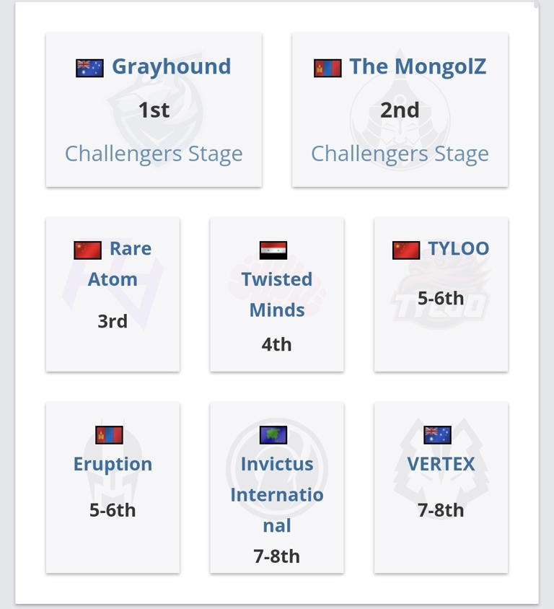554x609 pixels.
Task: Click the Mongolian flag above Eruption
Action: pyautogui.click(x=109, y=435)
